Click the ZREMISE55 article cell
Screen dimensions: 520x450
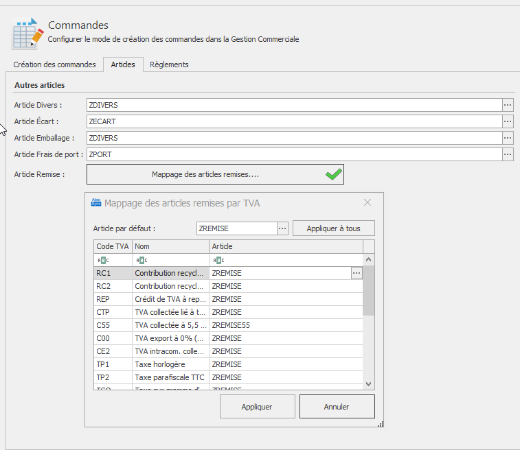pos(286,325)
